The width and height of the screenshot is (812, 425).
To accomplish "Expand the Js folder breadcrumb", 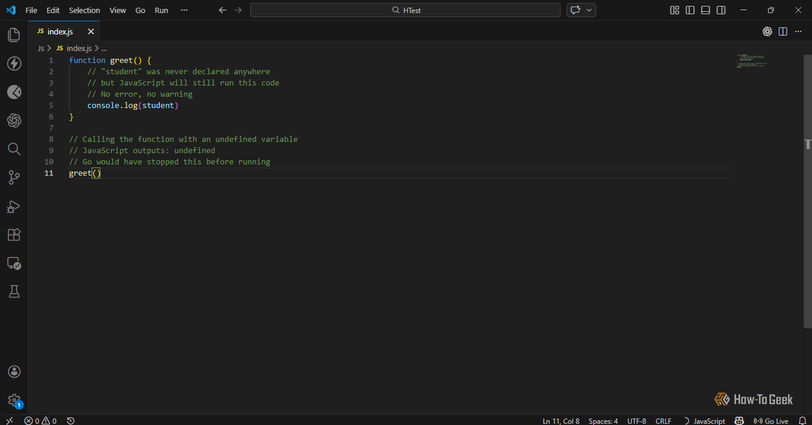I will (41, 49).
